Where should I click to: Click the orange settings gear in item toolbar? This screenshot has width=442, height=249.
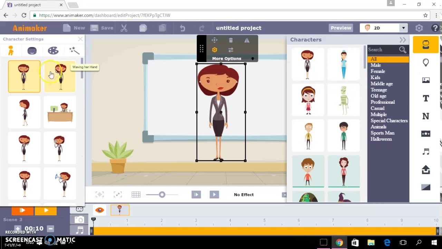point(214,50)
